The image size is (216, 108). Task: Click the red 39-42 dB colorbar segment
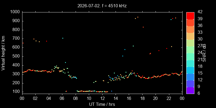pos(190,16)
